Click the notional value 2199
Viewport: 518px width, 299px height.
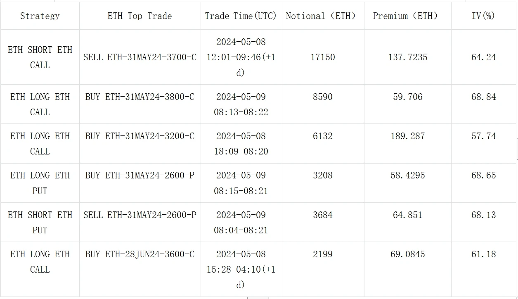(x=323, y=254)
